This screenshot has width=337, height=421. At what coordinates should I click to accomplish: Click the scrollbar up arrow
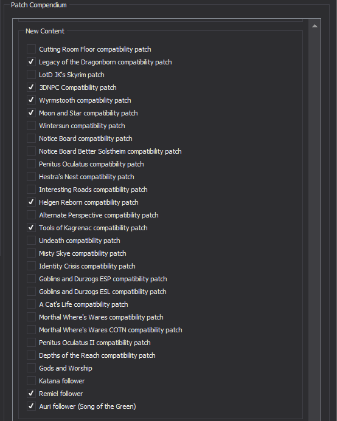tap(314, 26)
